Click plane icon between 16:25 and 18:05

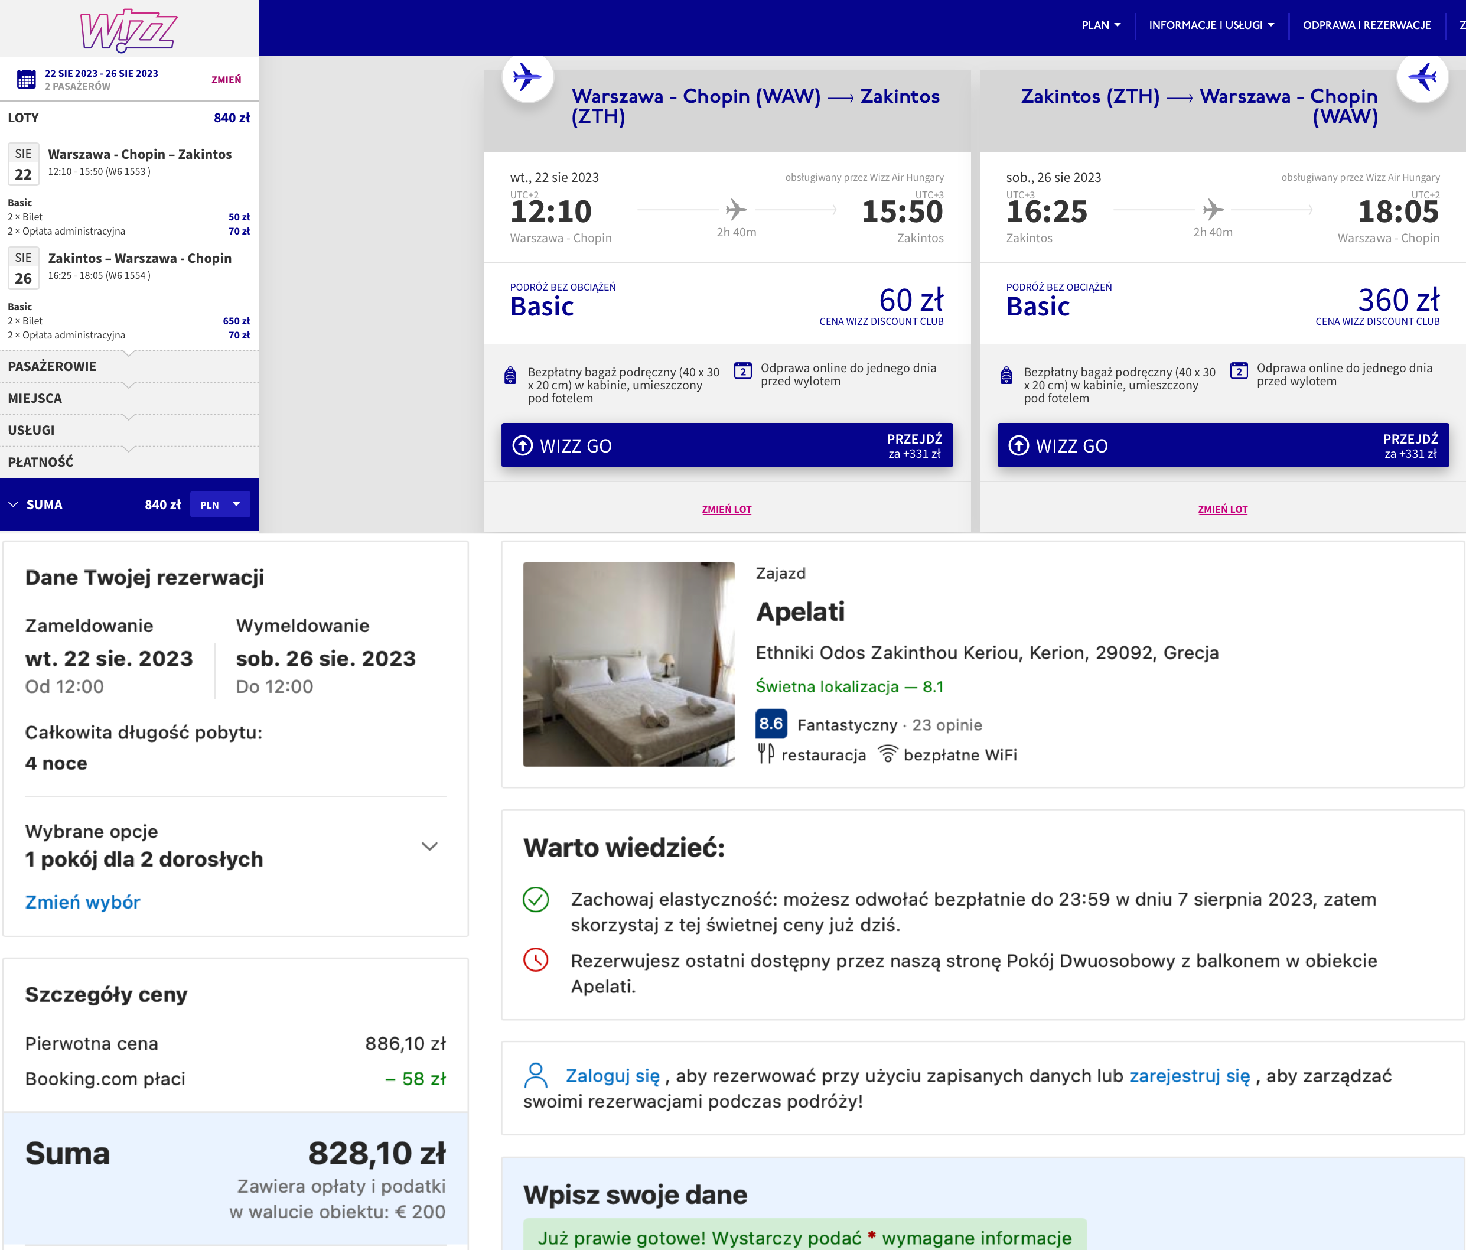1213,210
